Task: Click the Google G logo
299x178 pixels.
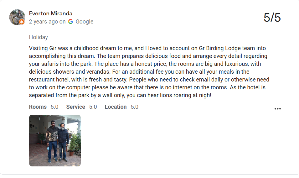Action: (x=70, y=22)
